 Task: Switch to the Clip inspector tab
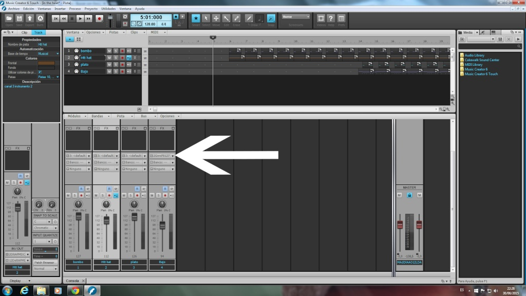(x=25, y=32)
